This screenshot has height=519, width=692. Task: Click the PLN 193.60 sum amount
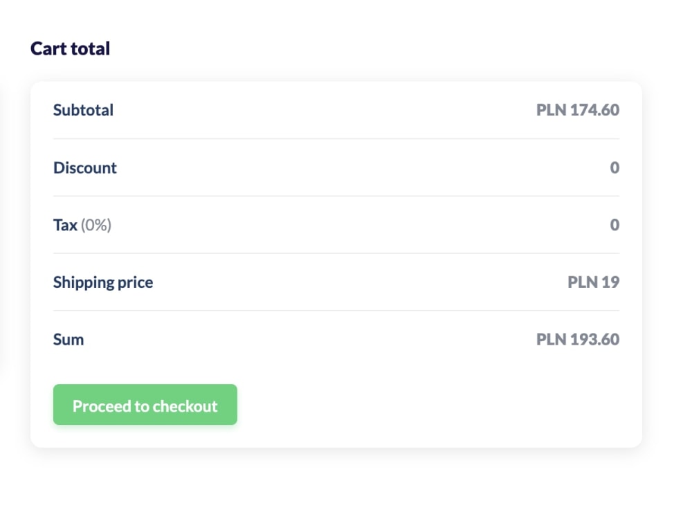click(578, 340)
